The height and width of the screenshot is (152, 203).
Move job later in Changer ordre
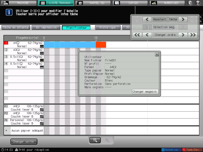183,35
